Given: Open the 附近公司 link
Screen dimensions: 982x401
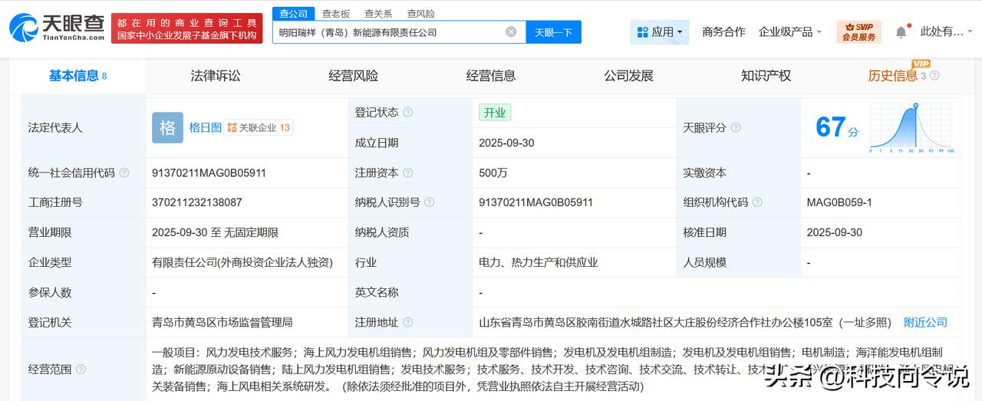Looking at the screenshot, I should point(925,323).
